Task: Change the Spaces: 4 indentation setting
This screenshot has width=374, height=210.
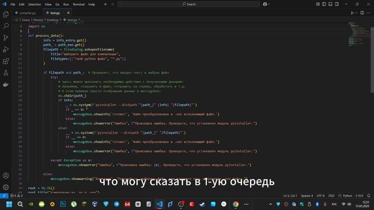Action: [307, 196]
